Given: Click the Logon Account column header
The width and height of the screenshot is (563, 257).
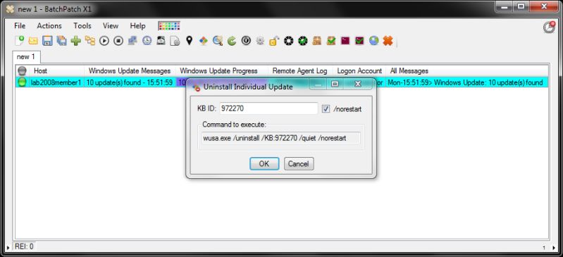Looking at the screenshot, I should 359,71.
